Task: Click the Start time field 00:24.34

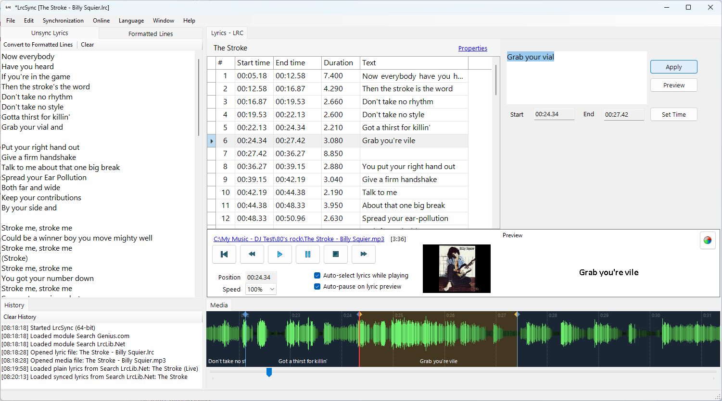Action: (x=554, y=114)
